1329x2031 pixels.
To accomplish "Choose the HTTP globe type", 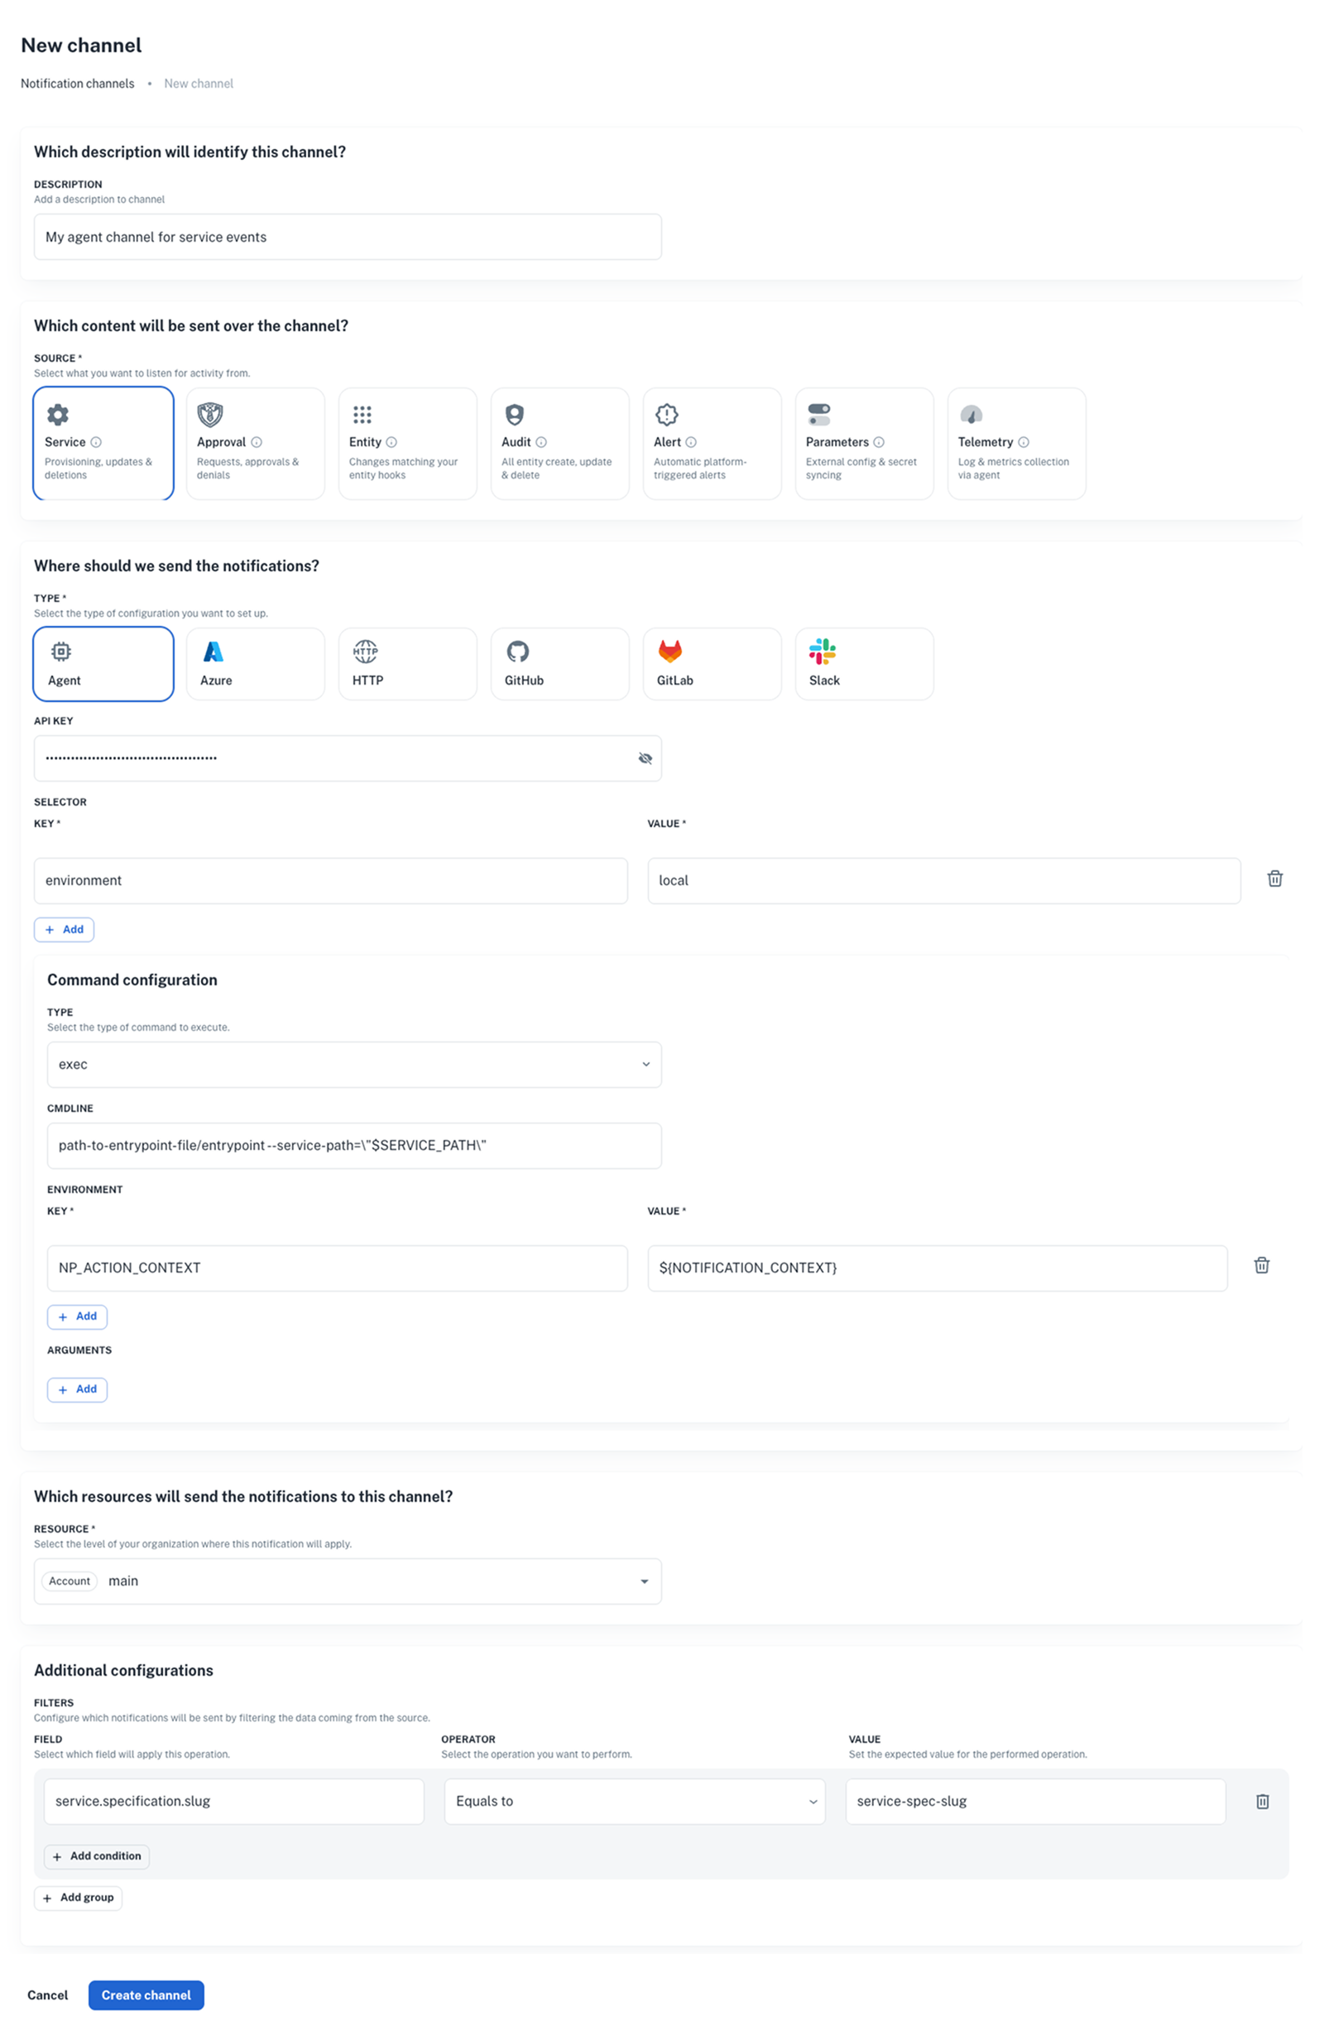I will click(x=365, y=652).
